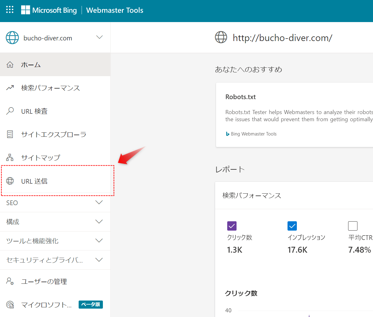Disable the インプレッション checkbox
The height and width of the screenshot is (317, 373).
292,226
